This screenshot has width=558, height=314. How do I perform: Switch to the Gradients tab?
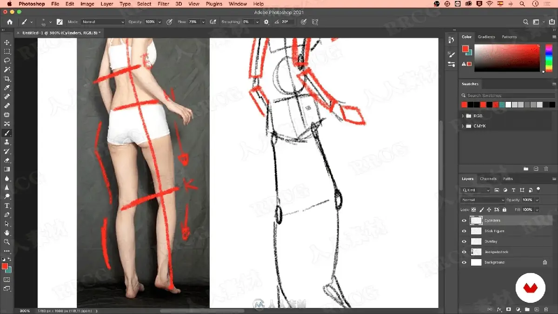click(x=486, y=37)
